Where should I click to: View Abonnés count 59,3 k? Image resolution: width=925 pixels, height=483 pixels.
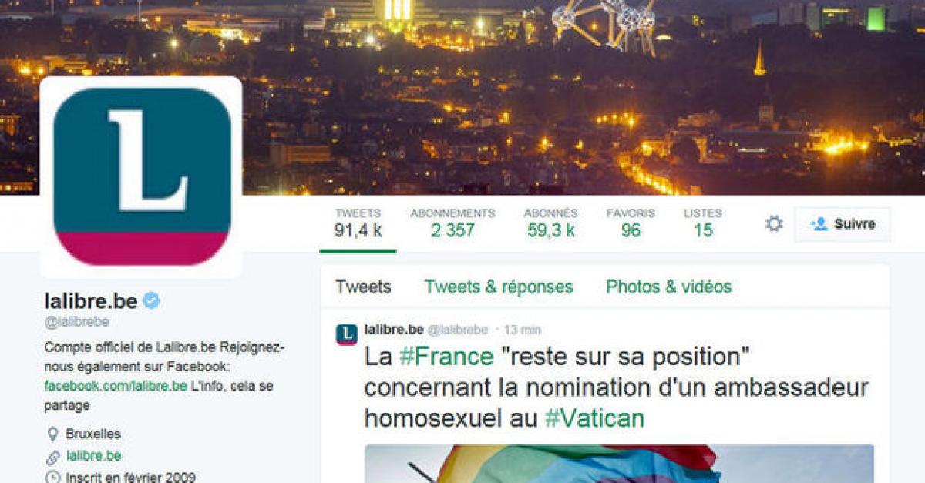pos(550,223)
